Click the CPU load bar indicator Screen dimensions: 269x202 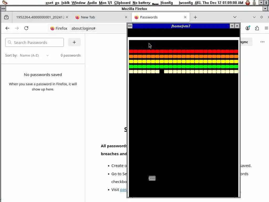click(x=155, y=4)
